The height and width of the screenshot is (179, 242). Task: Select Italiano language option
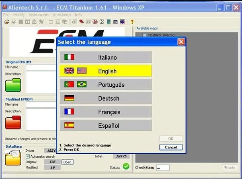point(106,57)
